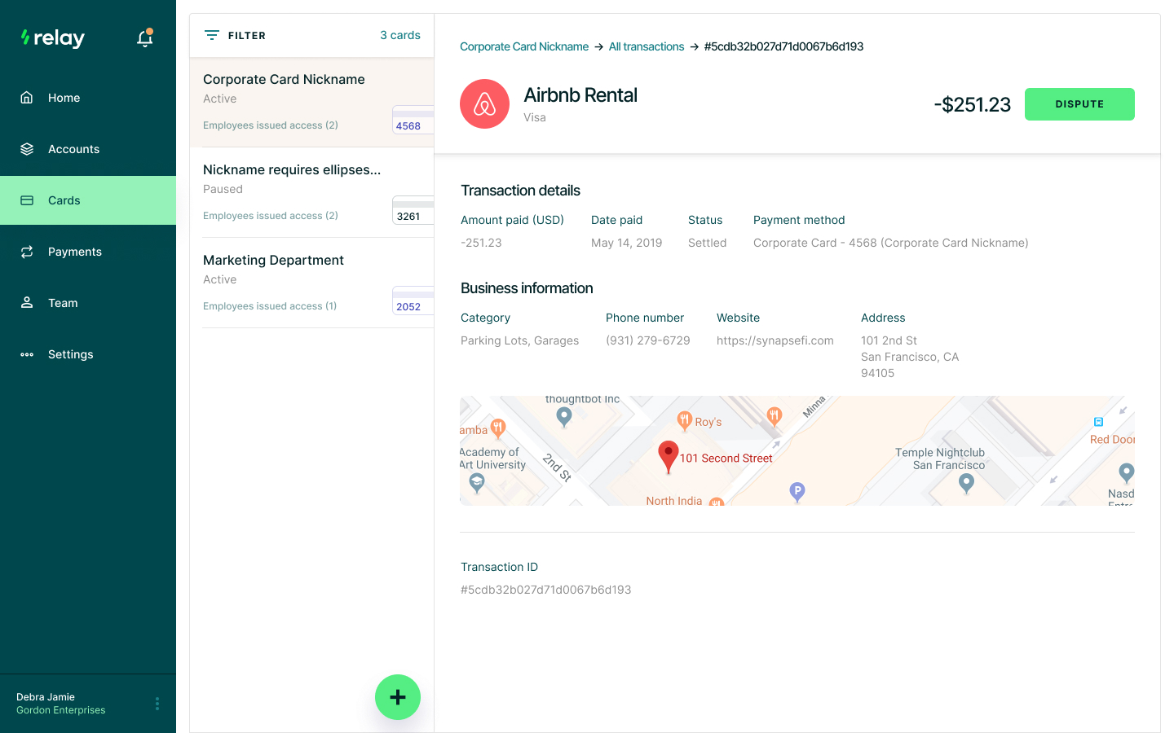Click the DISPUTE button
Screen dimensions: 1174x733
pos(1079,104)
